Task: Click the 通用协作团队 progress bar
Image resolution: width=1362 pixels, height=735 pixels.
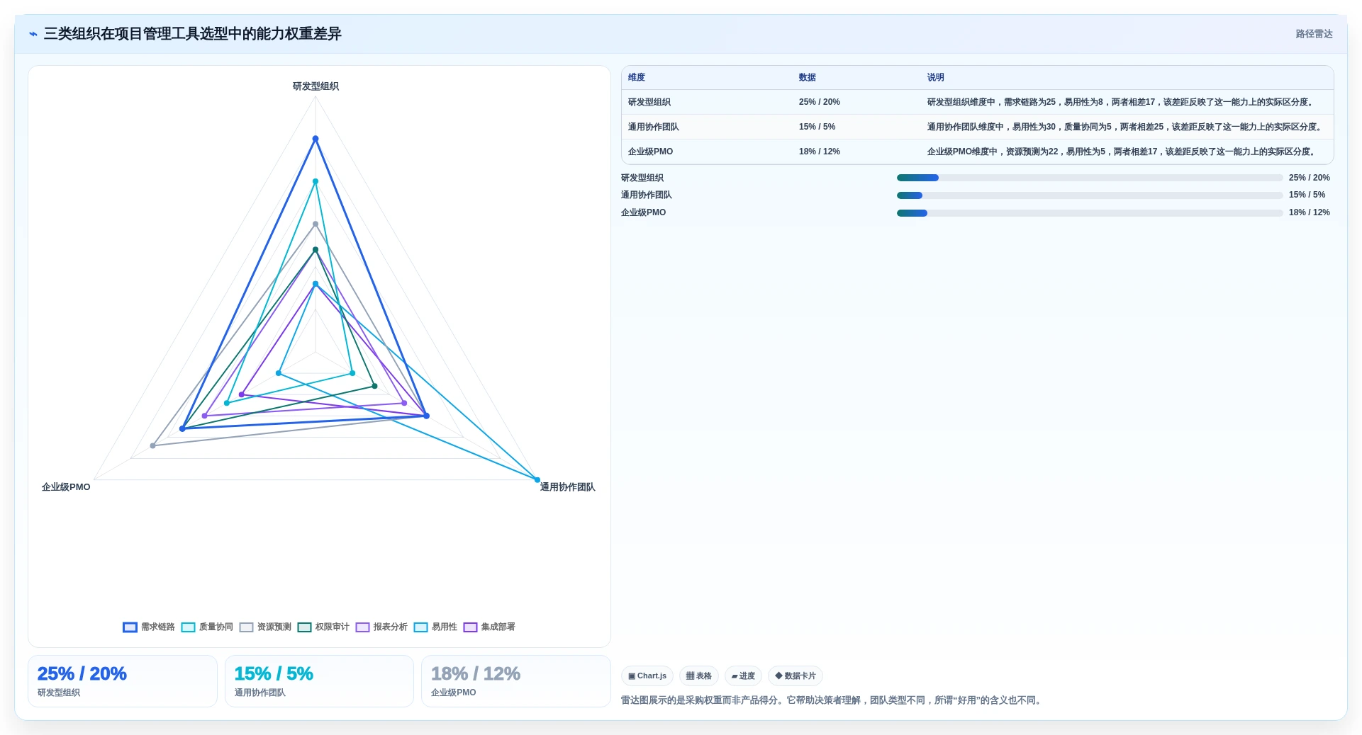Action: [x=1090, y=195]
